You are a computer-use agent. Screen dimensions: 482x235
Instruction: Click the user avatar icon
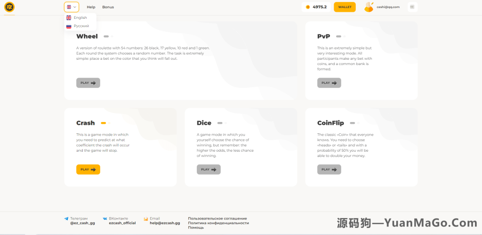[x=369, y=7]
